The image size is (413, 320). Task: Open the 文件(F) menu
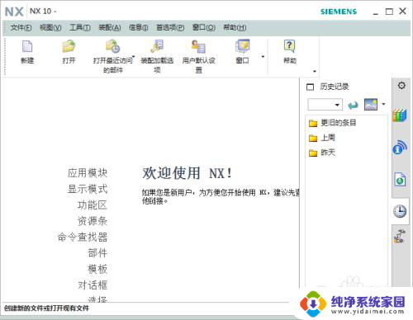21,27
